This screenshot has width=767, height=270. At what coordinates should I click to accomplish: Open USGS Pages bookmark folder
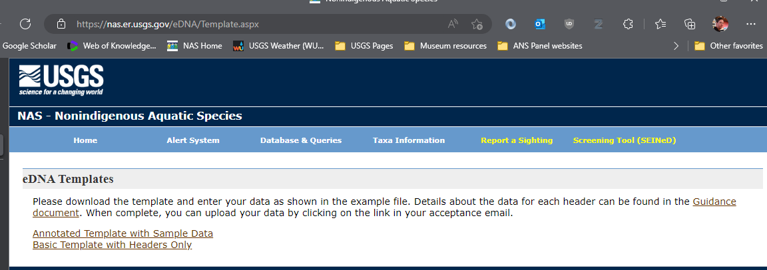tap(364, 46)
